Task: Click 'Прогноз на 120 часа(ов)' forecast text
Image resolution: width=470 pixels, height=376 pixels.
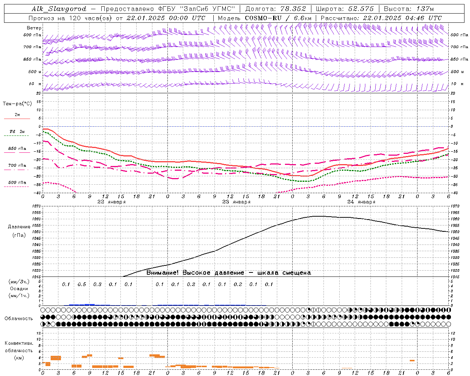Action: click(x=70, y=18)
